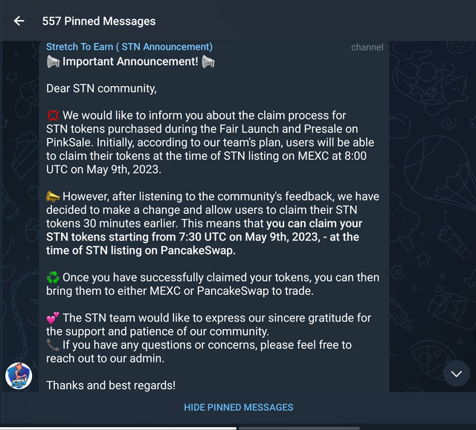Click the 557 Pinned Messages title
The height and width of the screenshot is (430, 476).
99,22
